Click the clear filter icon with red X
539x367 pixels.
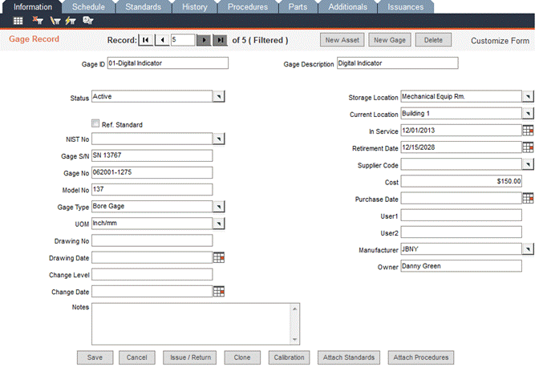[37, 20]
